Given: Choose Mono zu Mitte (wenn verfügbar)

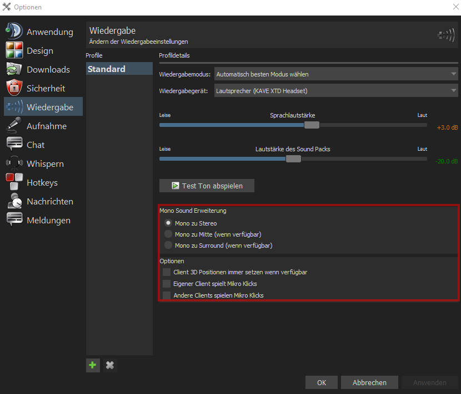Looking at the screenshot, I should point(168,234).
